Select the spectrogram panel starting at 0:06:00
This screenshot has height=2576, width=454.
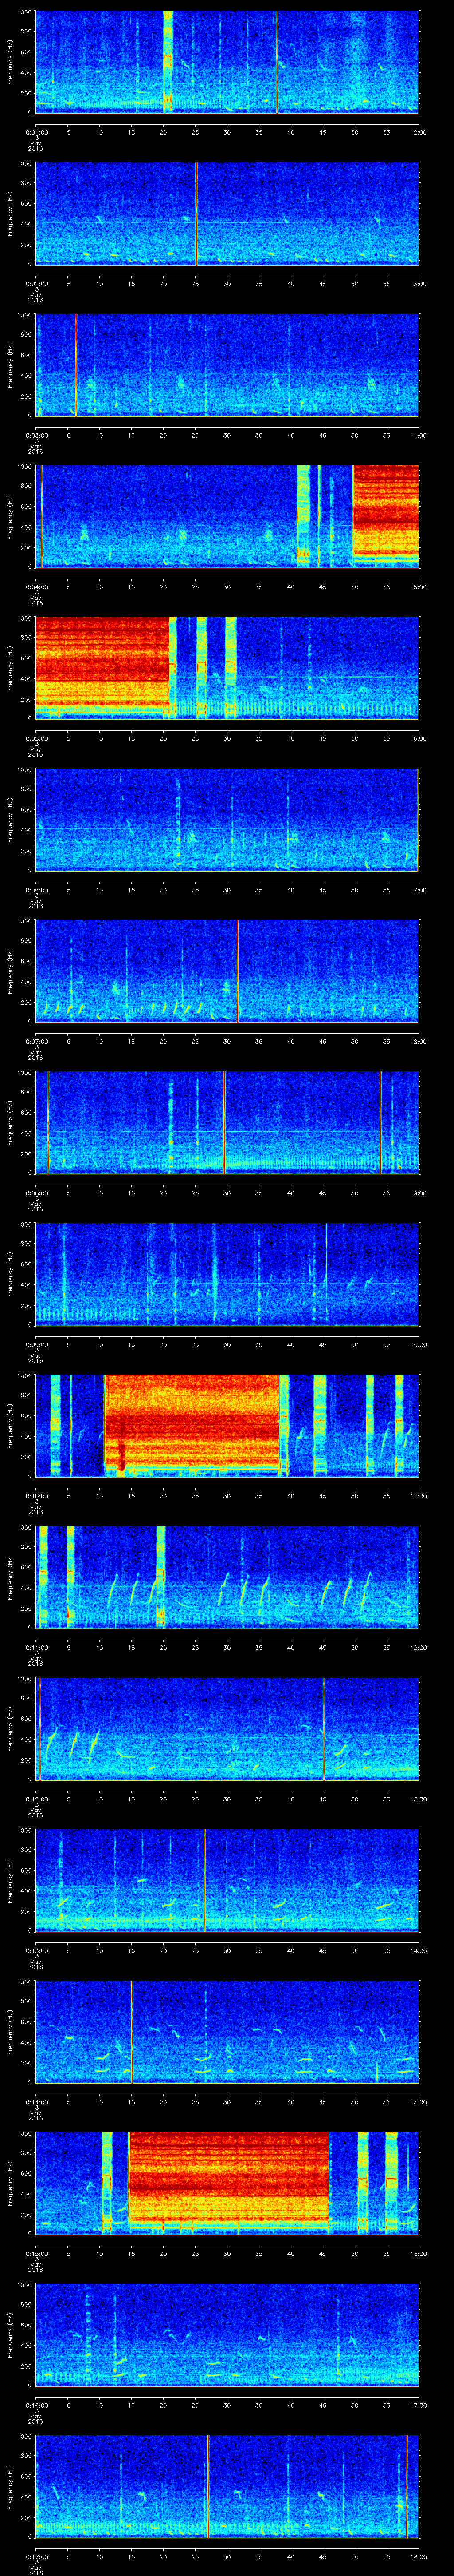click(227, 819)
